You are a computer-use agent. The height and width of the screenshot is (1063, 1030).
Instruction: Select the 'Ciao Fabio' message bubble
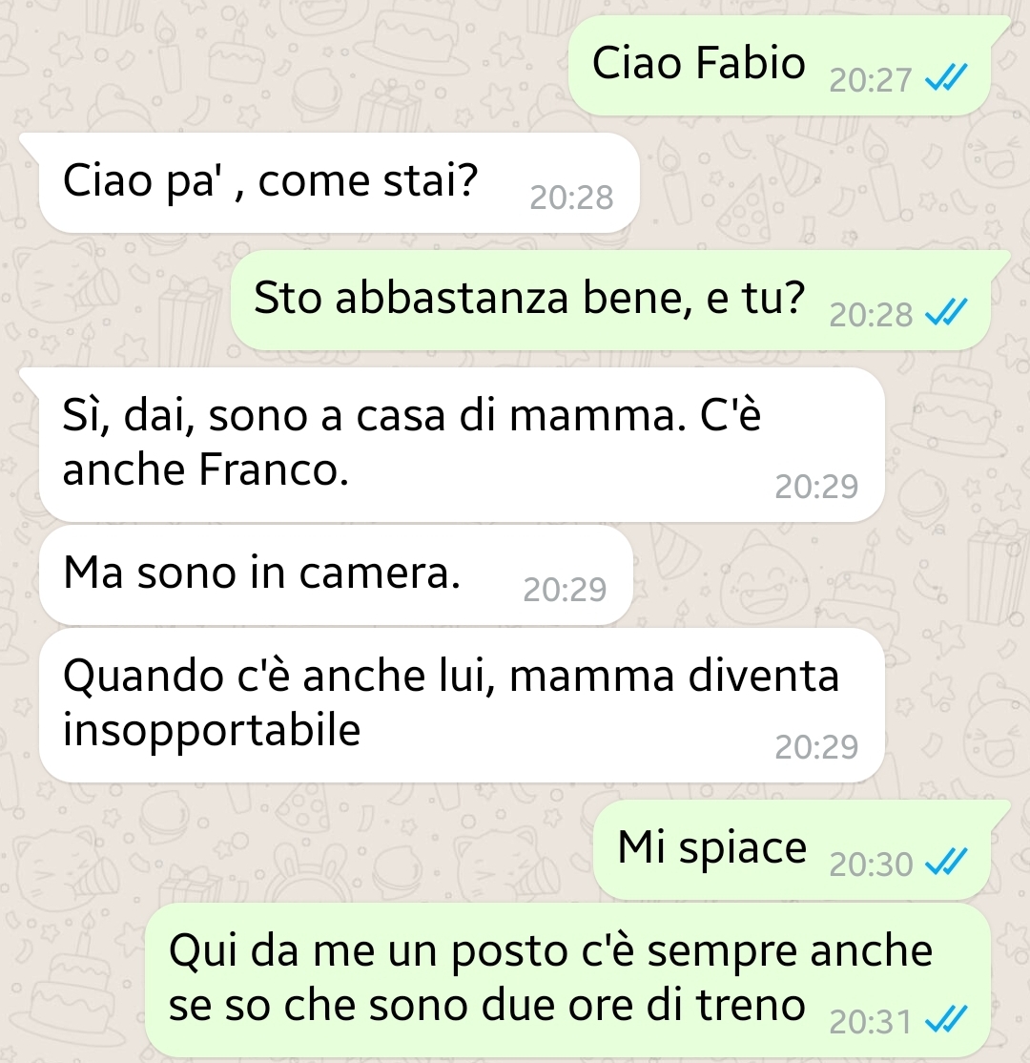coord(779,65)
